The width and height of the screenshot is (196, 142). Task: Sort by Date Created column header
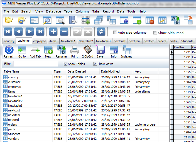click(x=83, y=71)
